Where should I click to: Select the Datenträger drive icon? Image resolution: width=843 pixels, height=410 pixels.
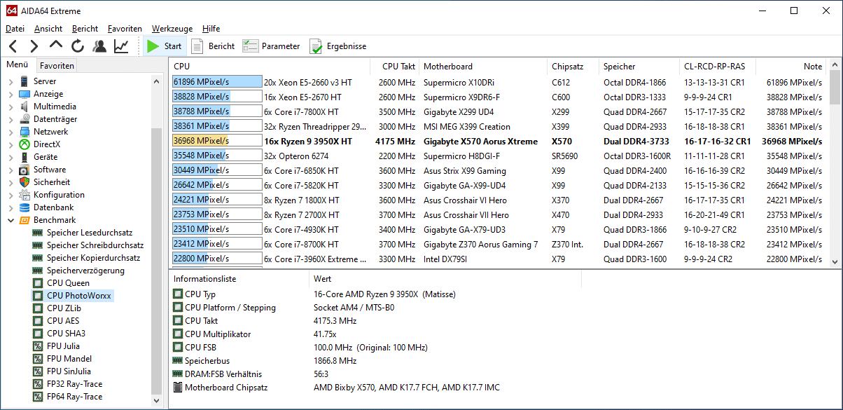(25, 119)
